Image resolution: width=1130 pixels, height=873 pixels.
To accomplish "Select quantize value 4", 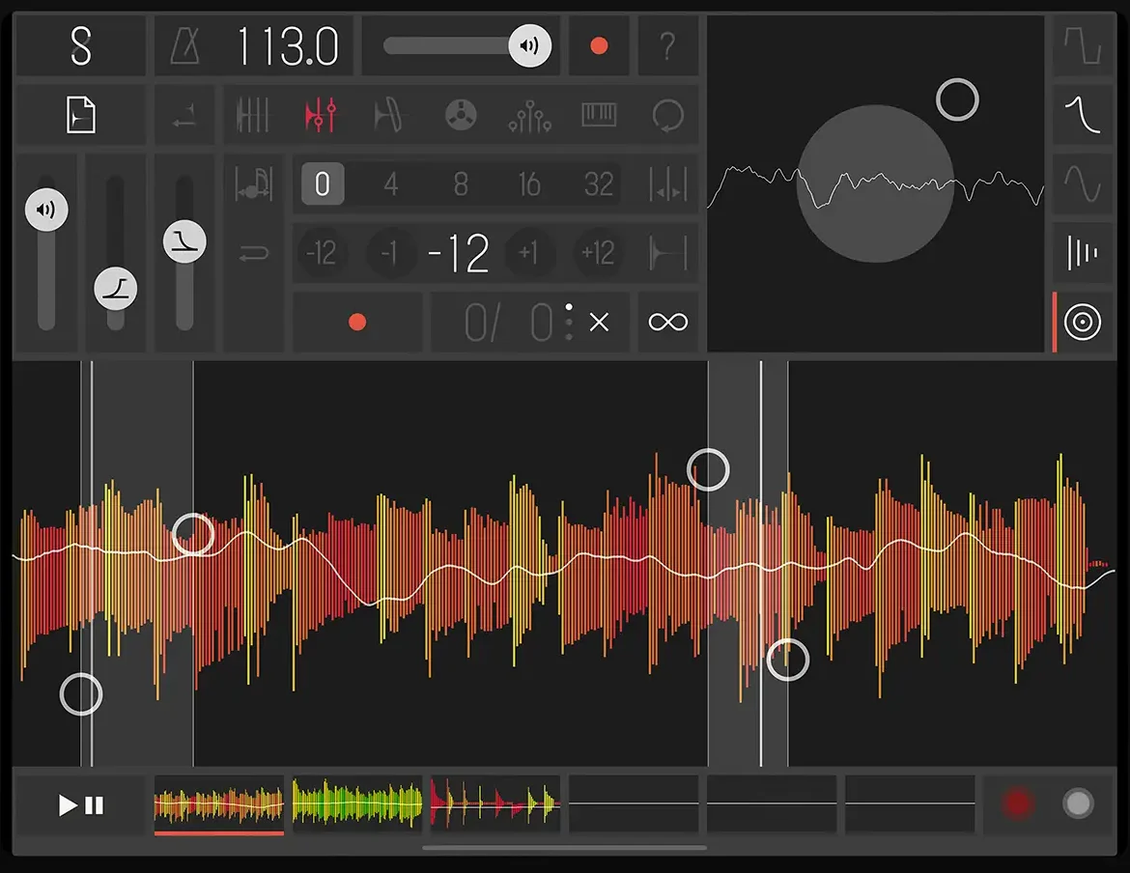I will [391, 184].
